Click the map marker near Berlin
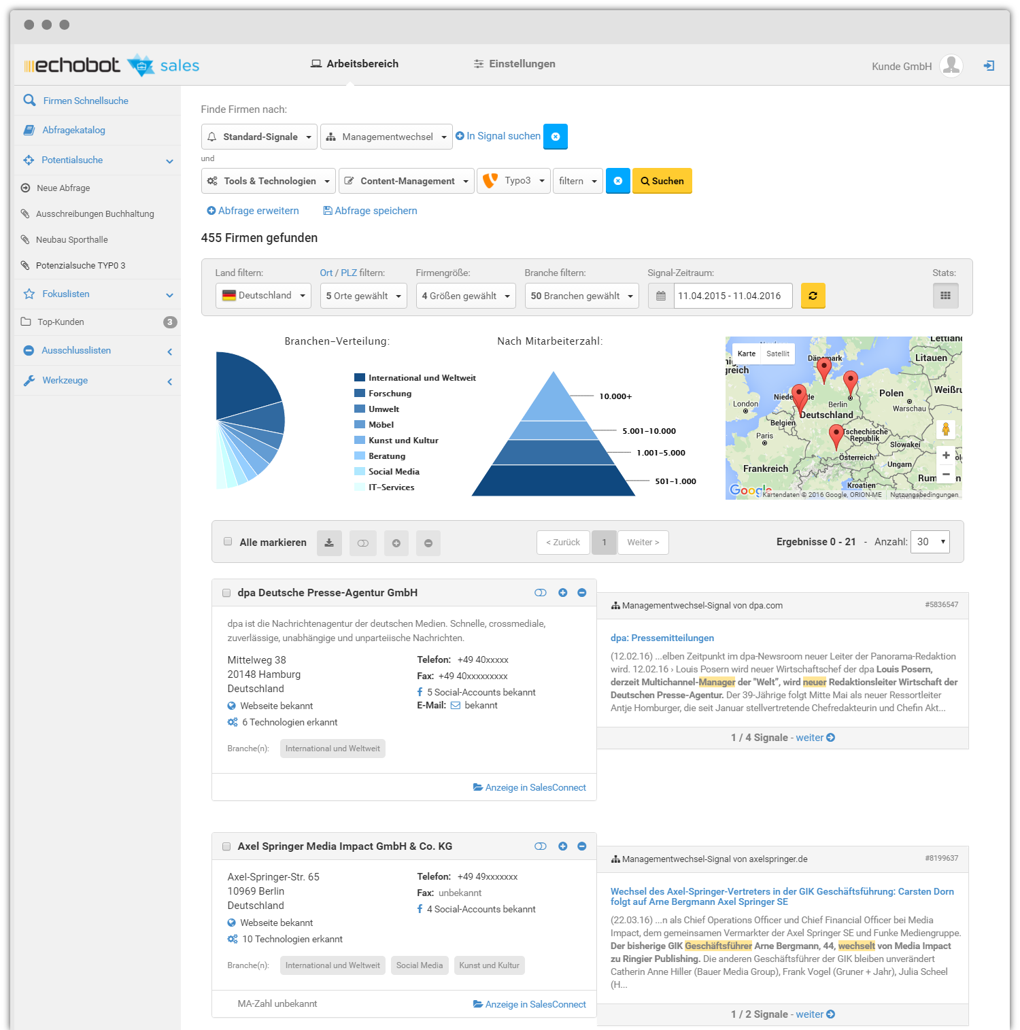 [x=850, y=383]
